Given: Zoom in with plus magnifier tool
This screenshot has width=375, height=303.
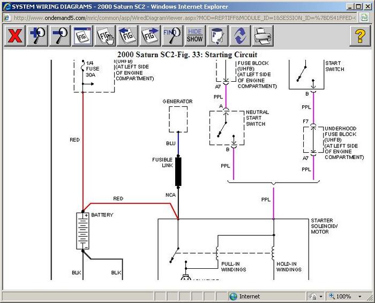Looking at the screenshot, I should (x=37, y=36).
